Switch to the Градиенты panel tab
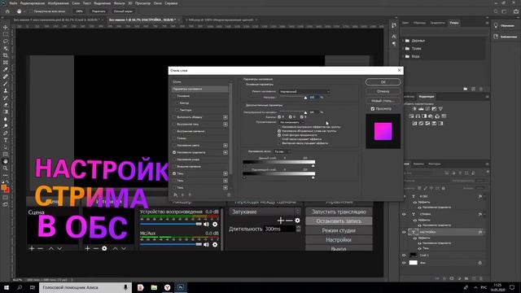Screen dimensions: 521x293 [x=438, y=23]
